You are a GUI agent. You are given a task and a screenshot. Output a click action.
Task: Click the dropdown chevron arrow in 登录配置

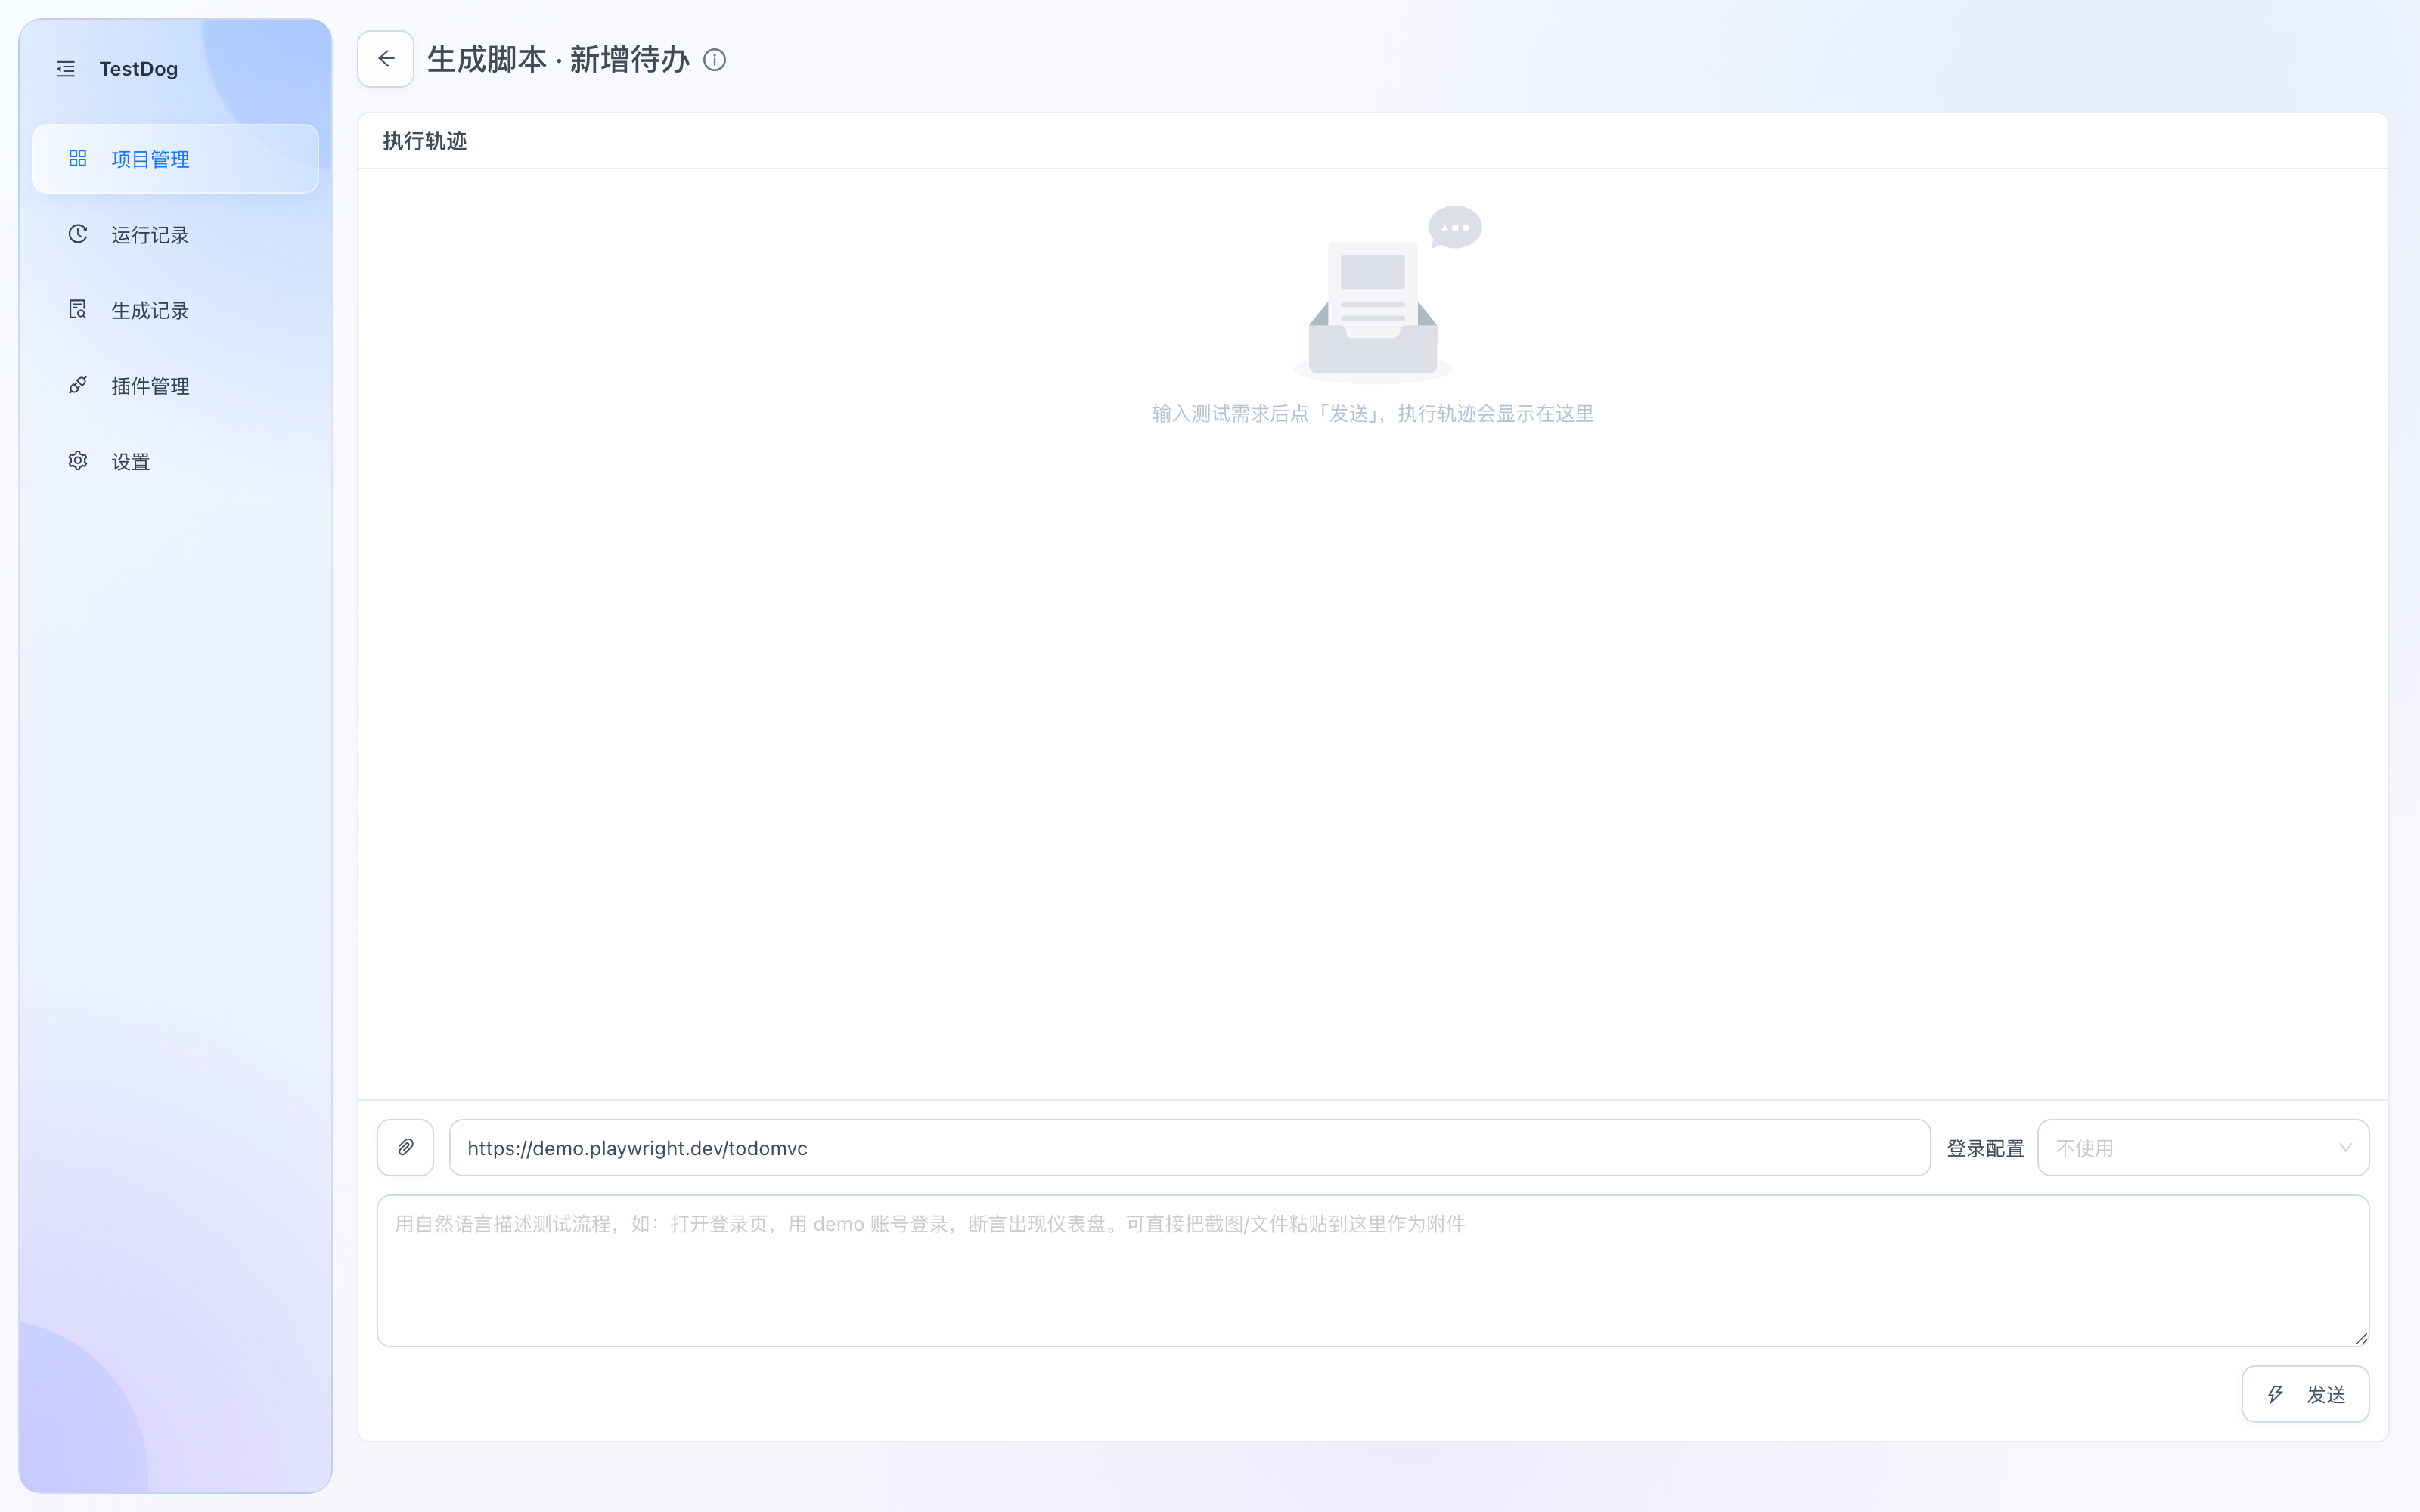click(2345, 1148)
